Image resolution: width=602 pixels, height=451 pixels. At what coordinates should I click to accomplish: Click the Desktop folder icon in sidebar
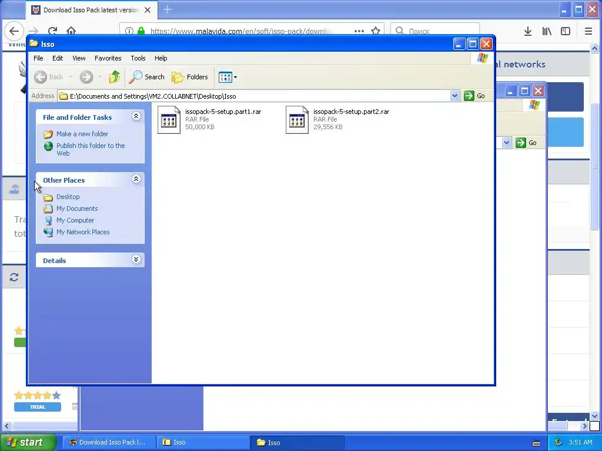pos(48,197)
